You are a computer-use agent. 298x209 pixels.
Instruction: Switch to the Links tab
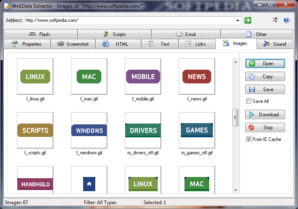pyautogui.click(x=197, y=44)
